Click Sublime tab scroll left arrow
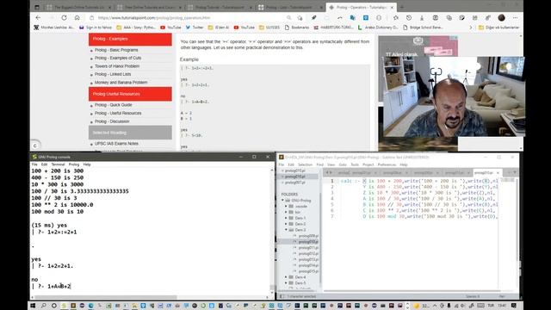 [x=327, y=172]
